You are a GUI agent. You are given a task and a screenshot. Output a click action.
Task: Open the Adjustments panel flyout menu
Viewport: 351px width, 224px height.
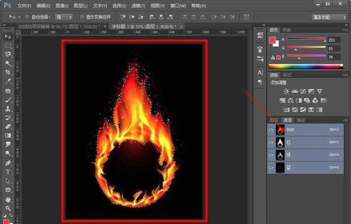[345, 75]
